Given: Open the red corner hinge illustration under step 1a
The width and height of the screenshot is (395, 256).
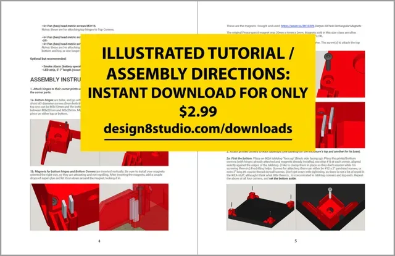Looking at the screenshot, I should [x=56, y=142].
